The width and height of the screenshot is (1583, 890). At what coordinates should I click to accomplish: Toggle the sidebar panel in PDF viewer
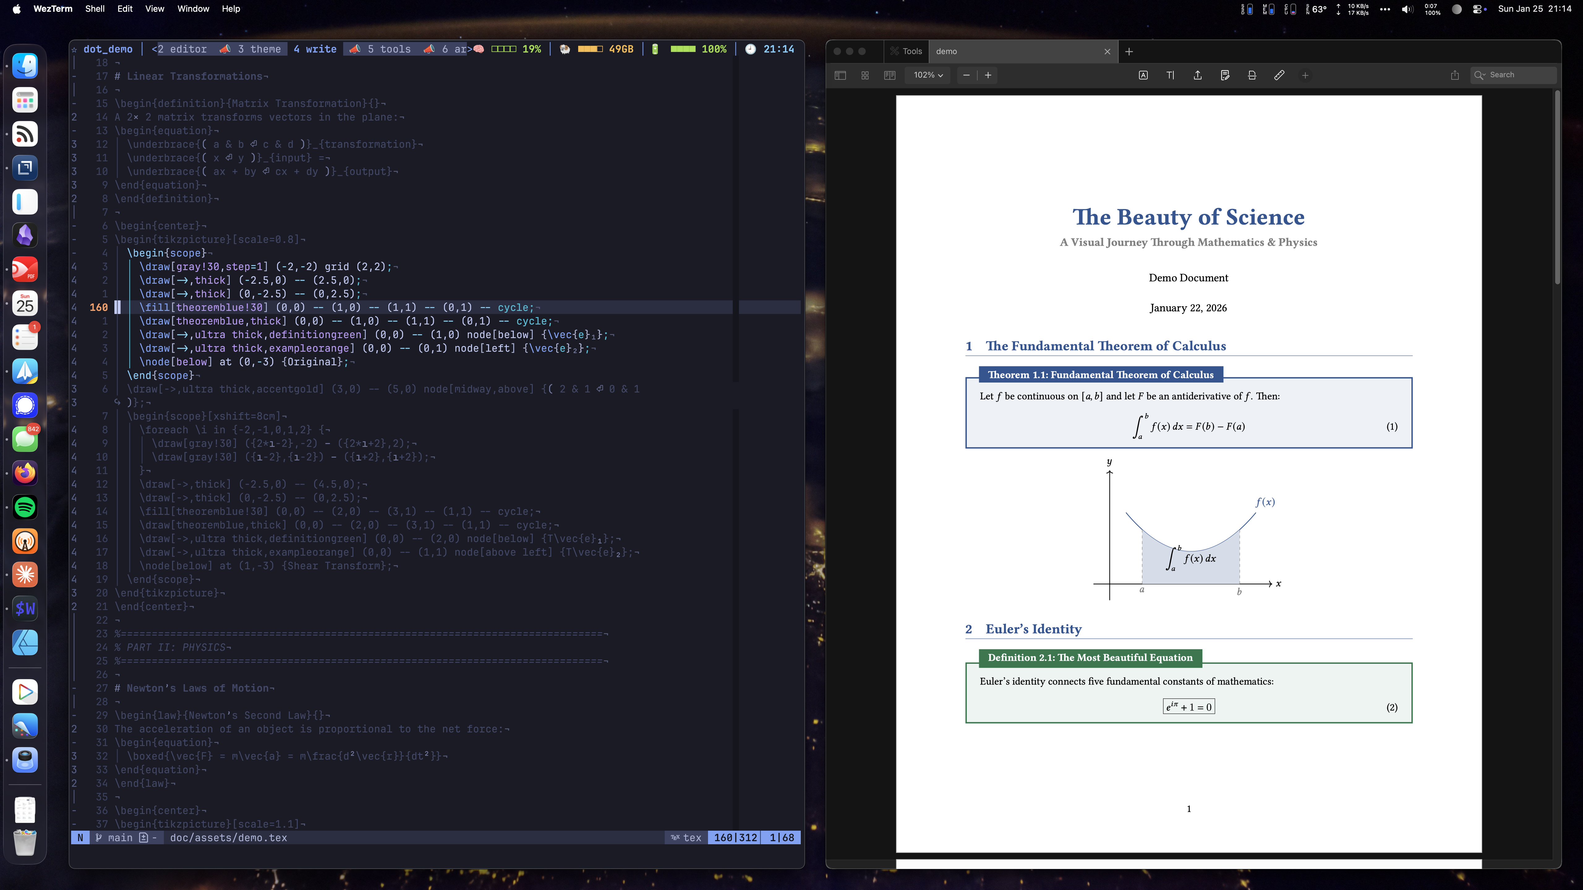[x=840, y=75]
